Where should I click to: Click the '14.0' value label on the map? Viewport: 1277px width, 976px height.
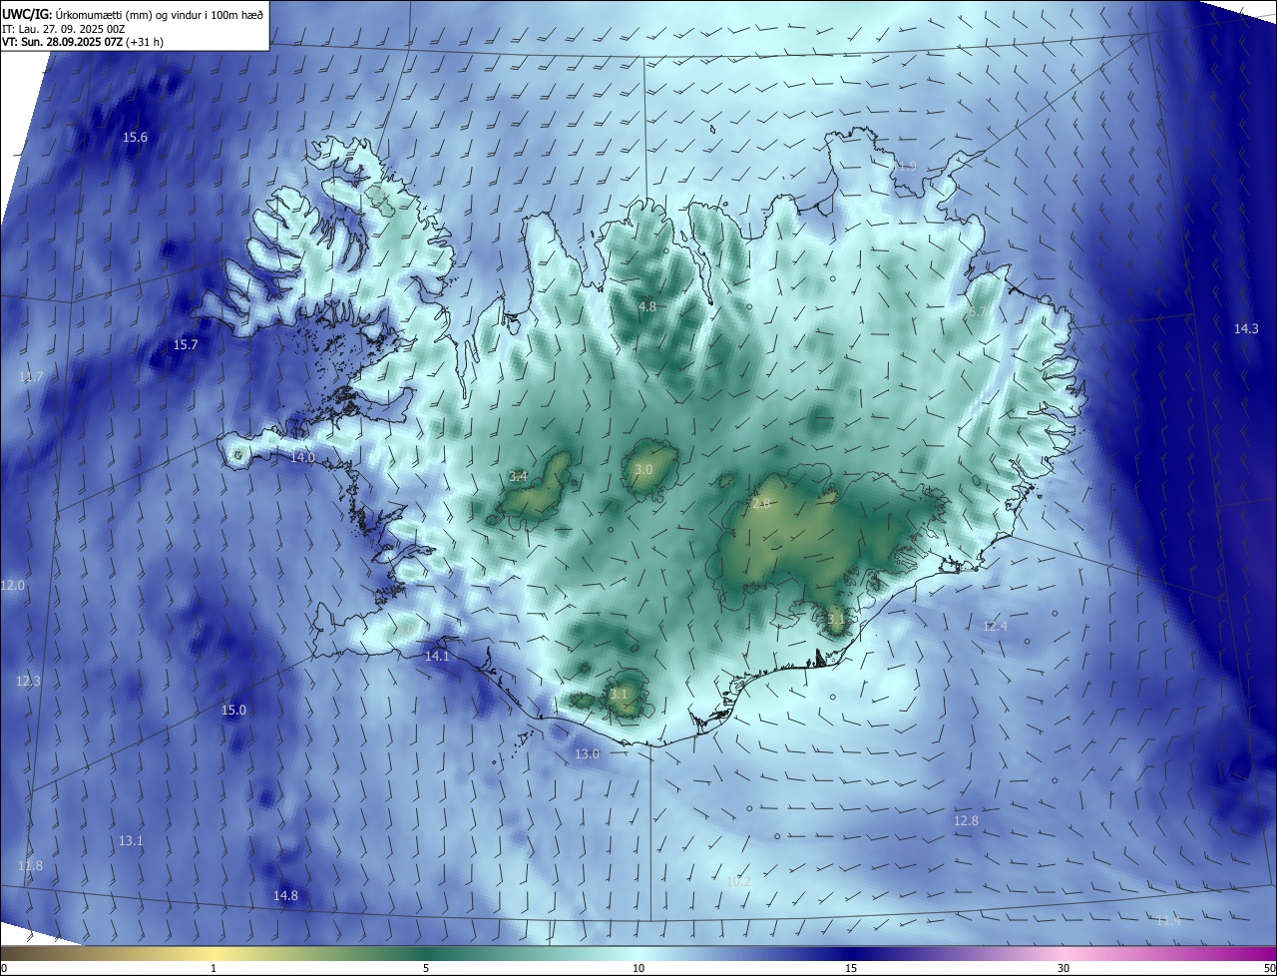pos(302,458)
